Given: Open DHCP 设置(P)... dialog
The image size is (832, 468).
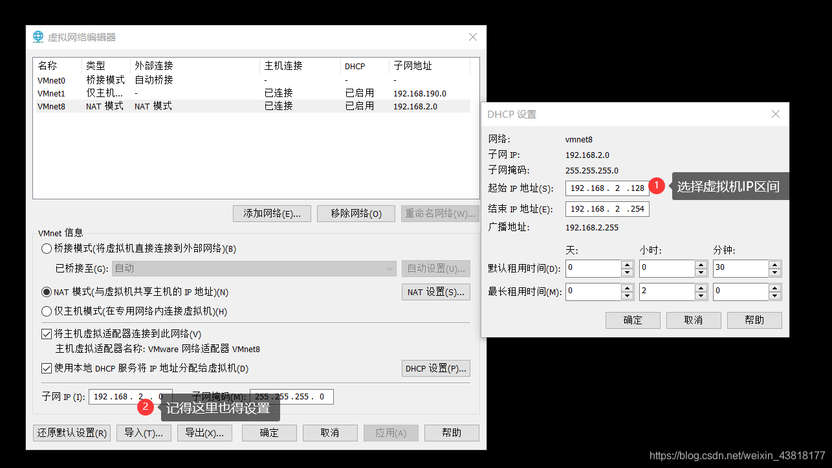Looking at the screenshot, I should coord(435,368).
